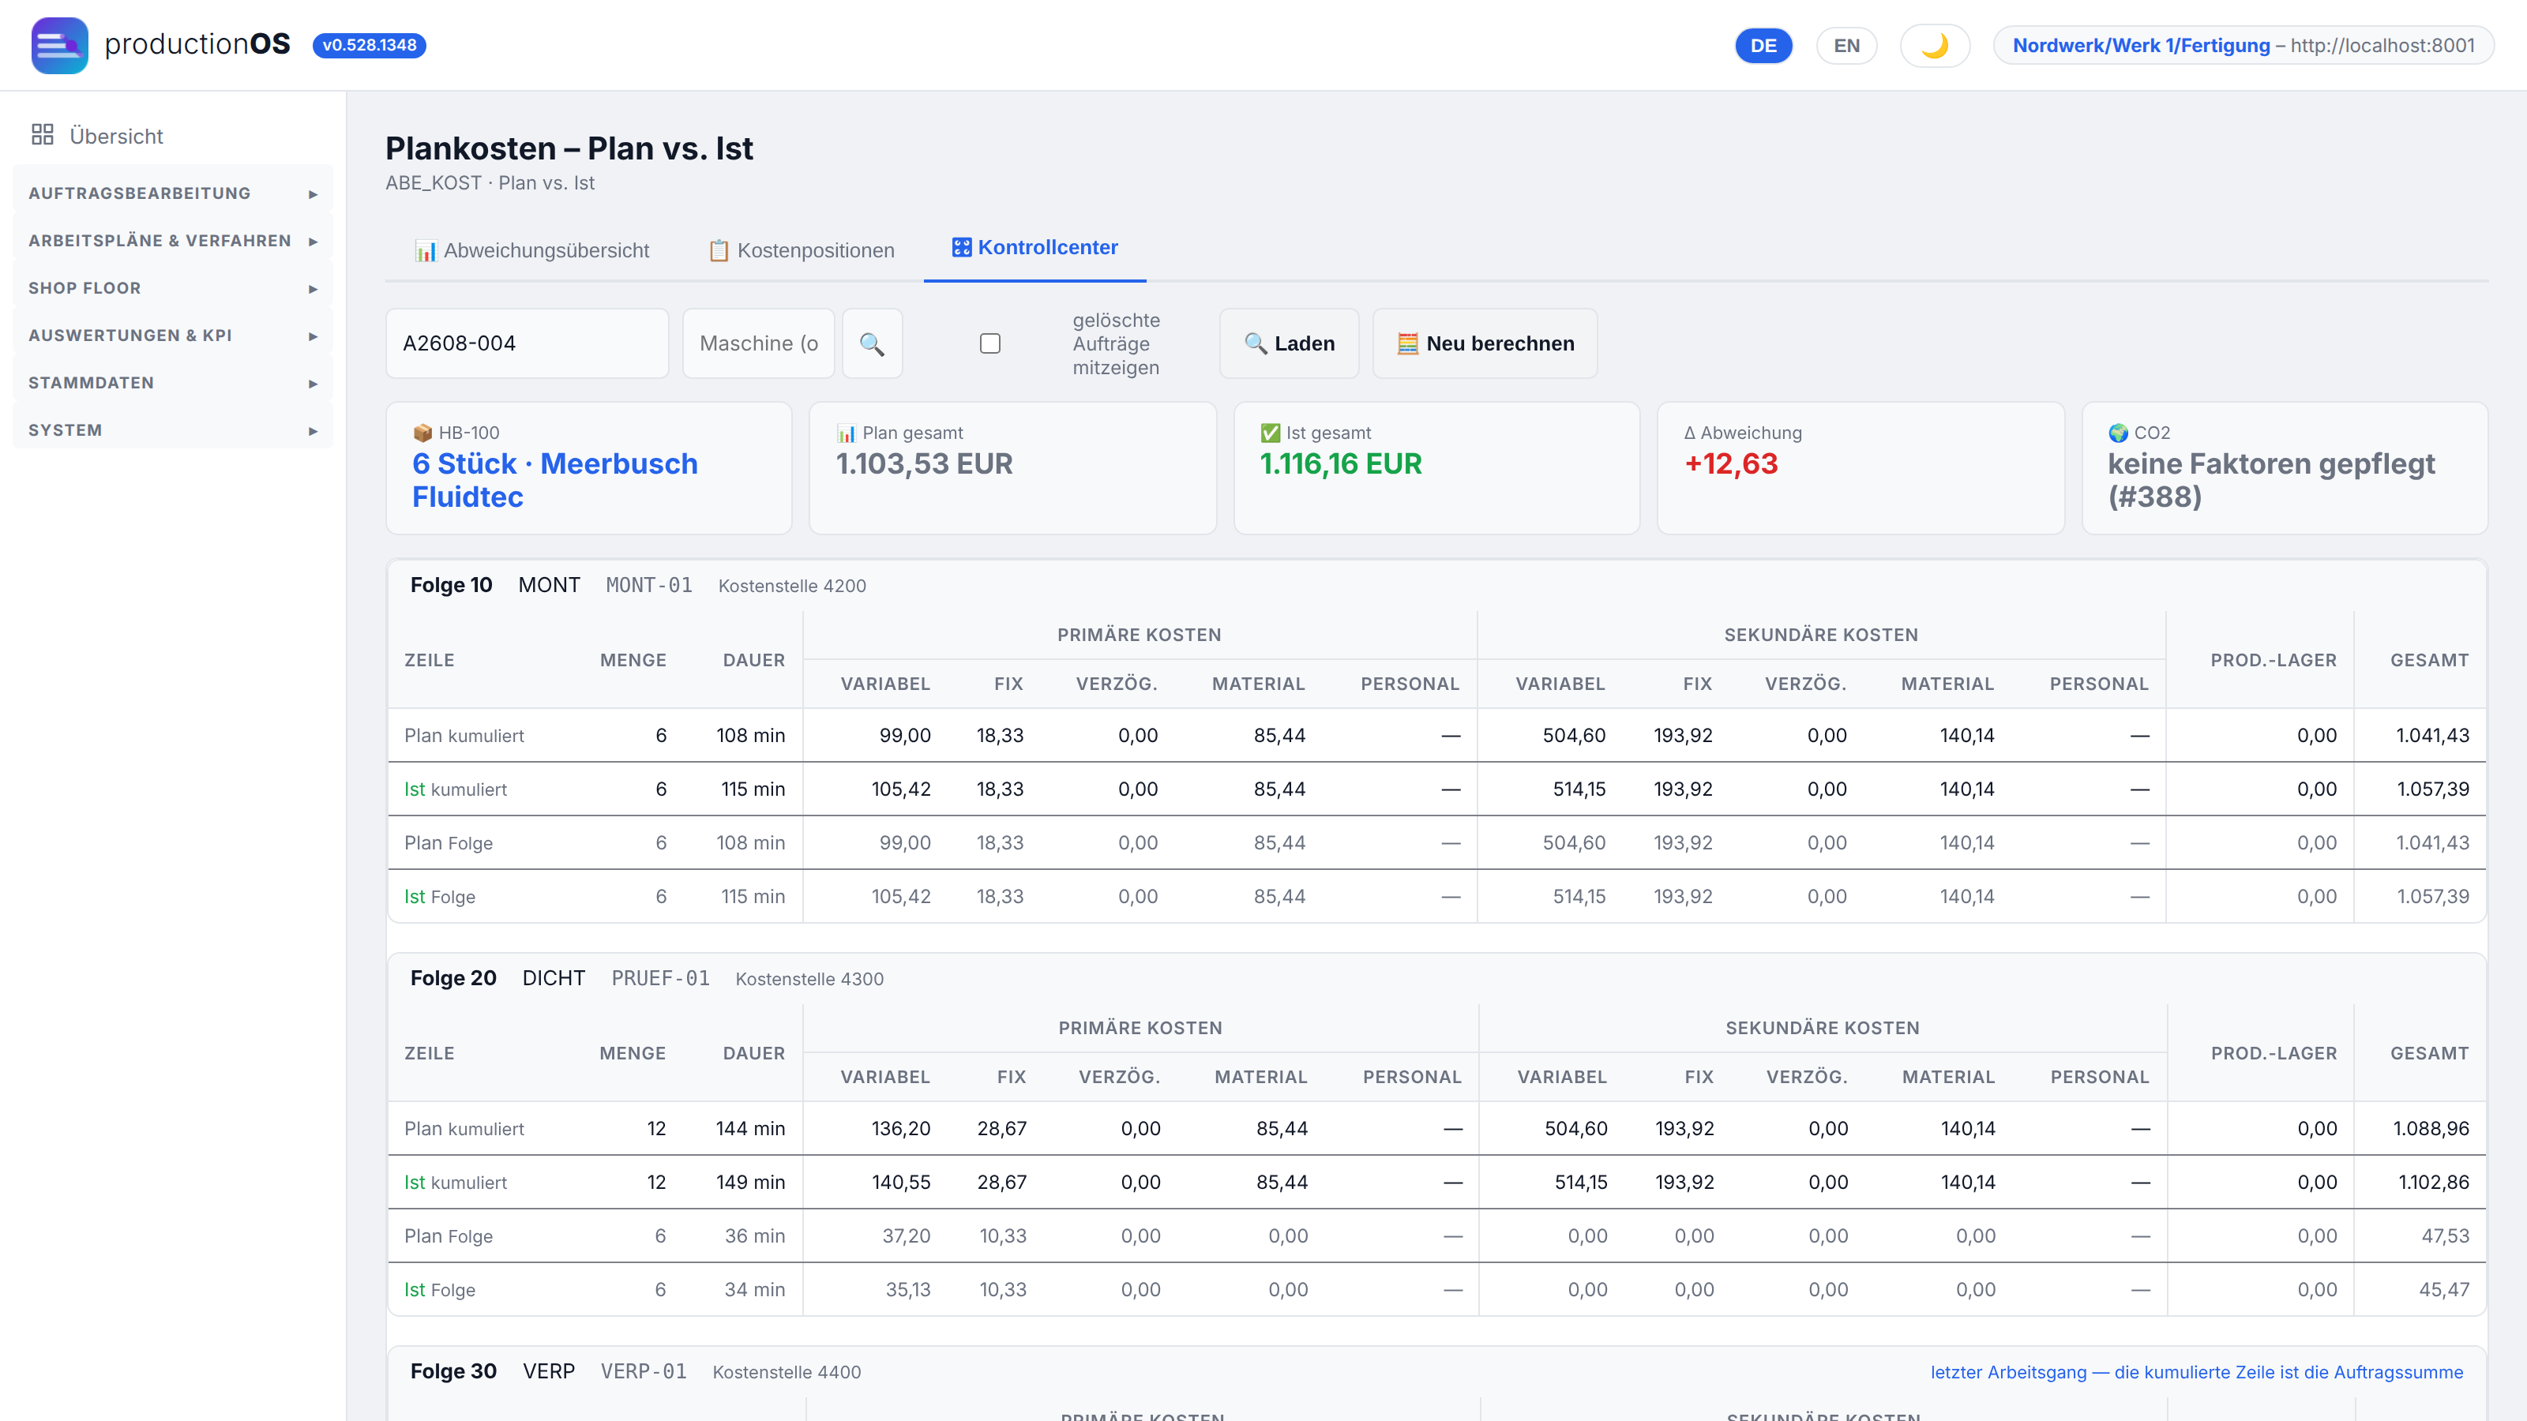
Task: Focus order number field A2608-004
Action: click(527, 343)
